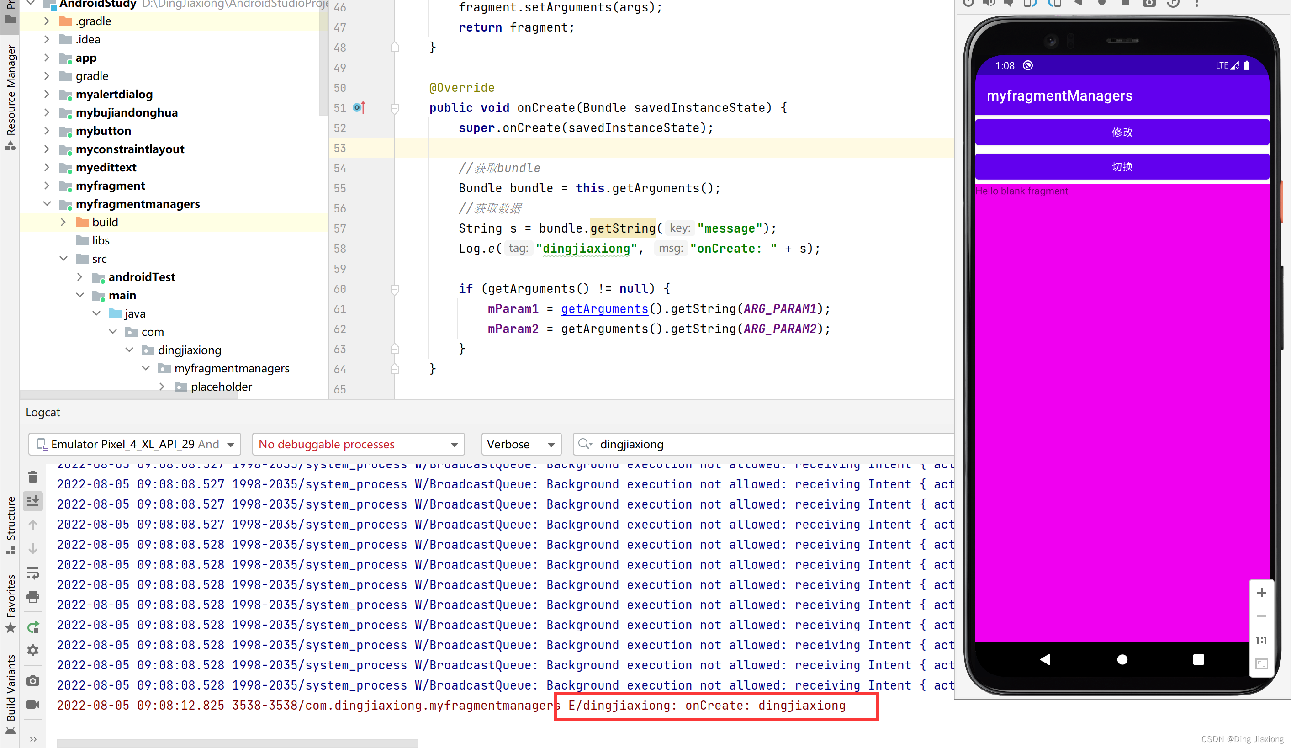The height and width of the screenshot is (748, 1291).
Task: Zoom in emulator with plus button
Action: pyautogui.click(x=1262, y=593)
